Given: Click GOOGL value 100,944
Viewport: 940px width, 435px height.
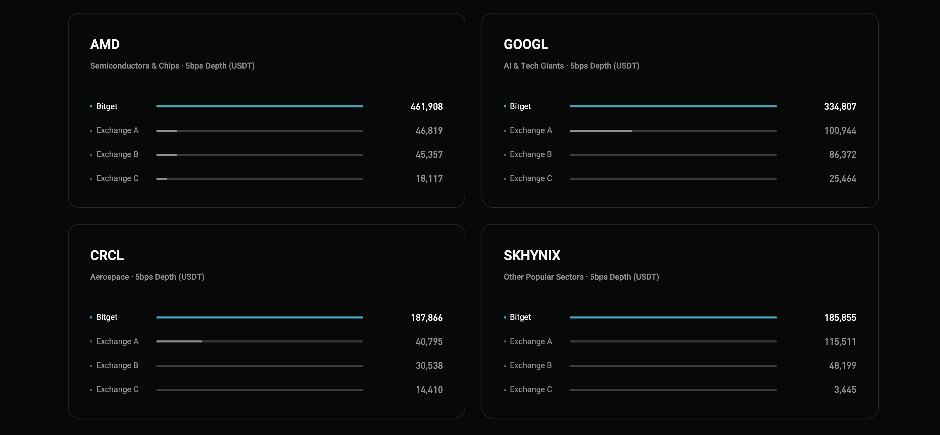Looking at the screenshot, I should pyautogui.click(x=840, y=131).
